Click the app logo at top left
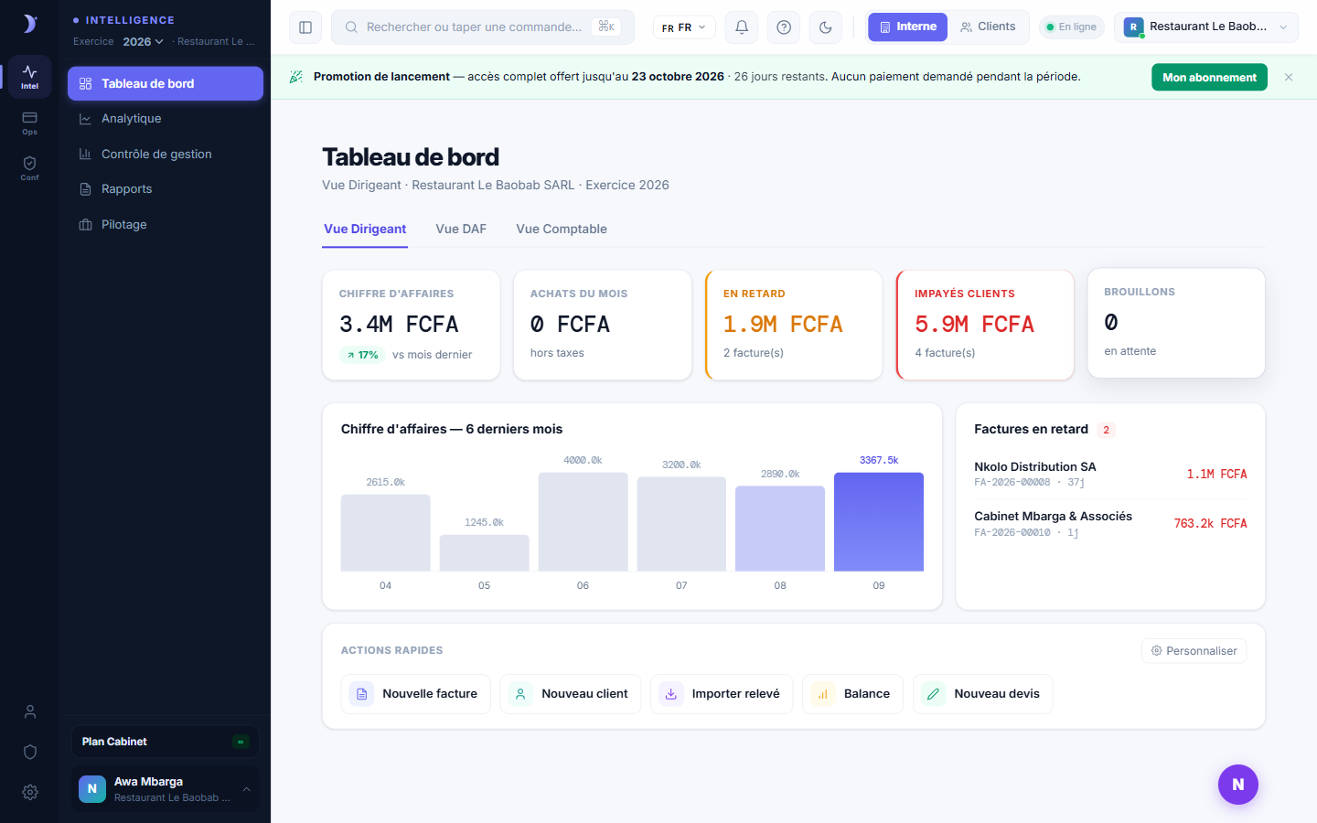This screenshot has width=1317, height=823. (x=30, y=24)
